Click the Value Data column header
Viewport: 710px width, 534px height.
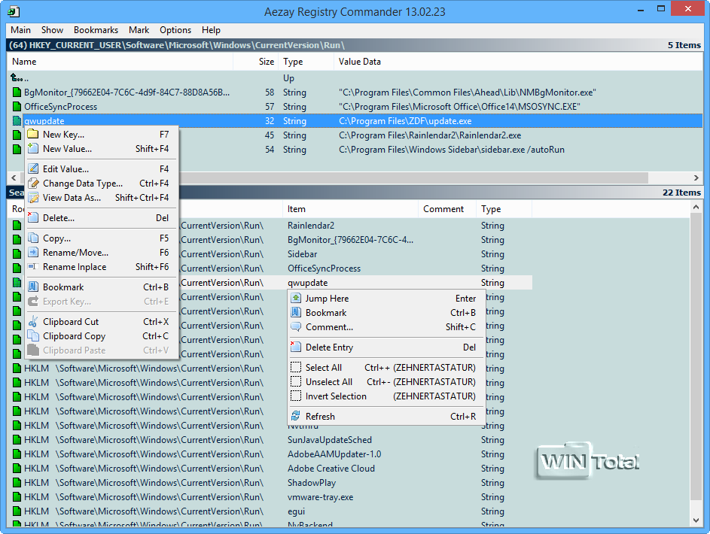(x=360, y=62)
